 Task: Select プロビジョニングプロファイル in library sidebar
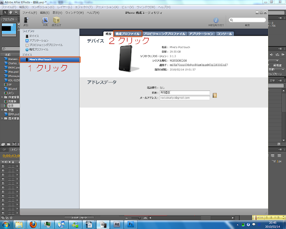44,45
